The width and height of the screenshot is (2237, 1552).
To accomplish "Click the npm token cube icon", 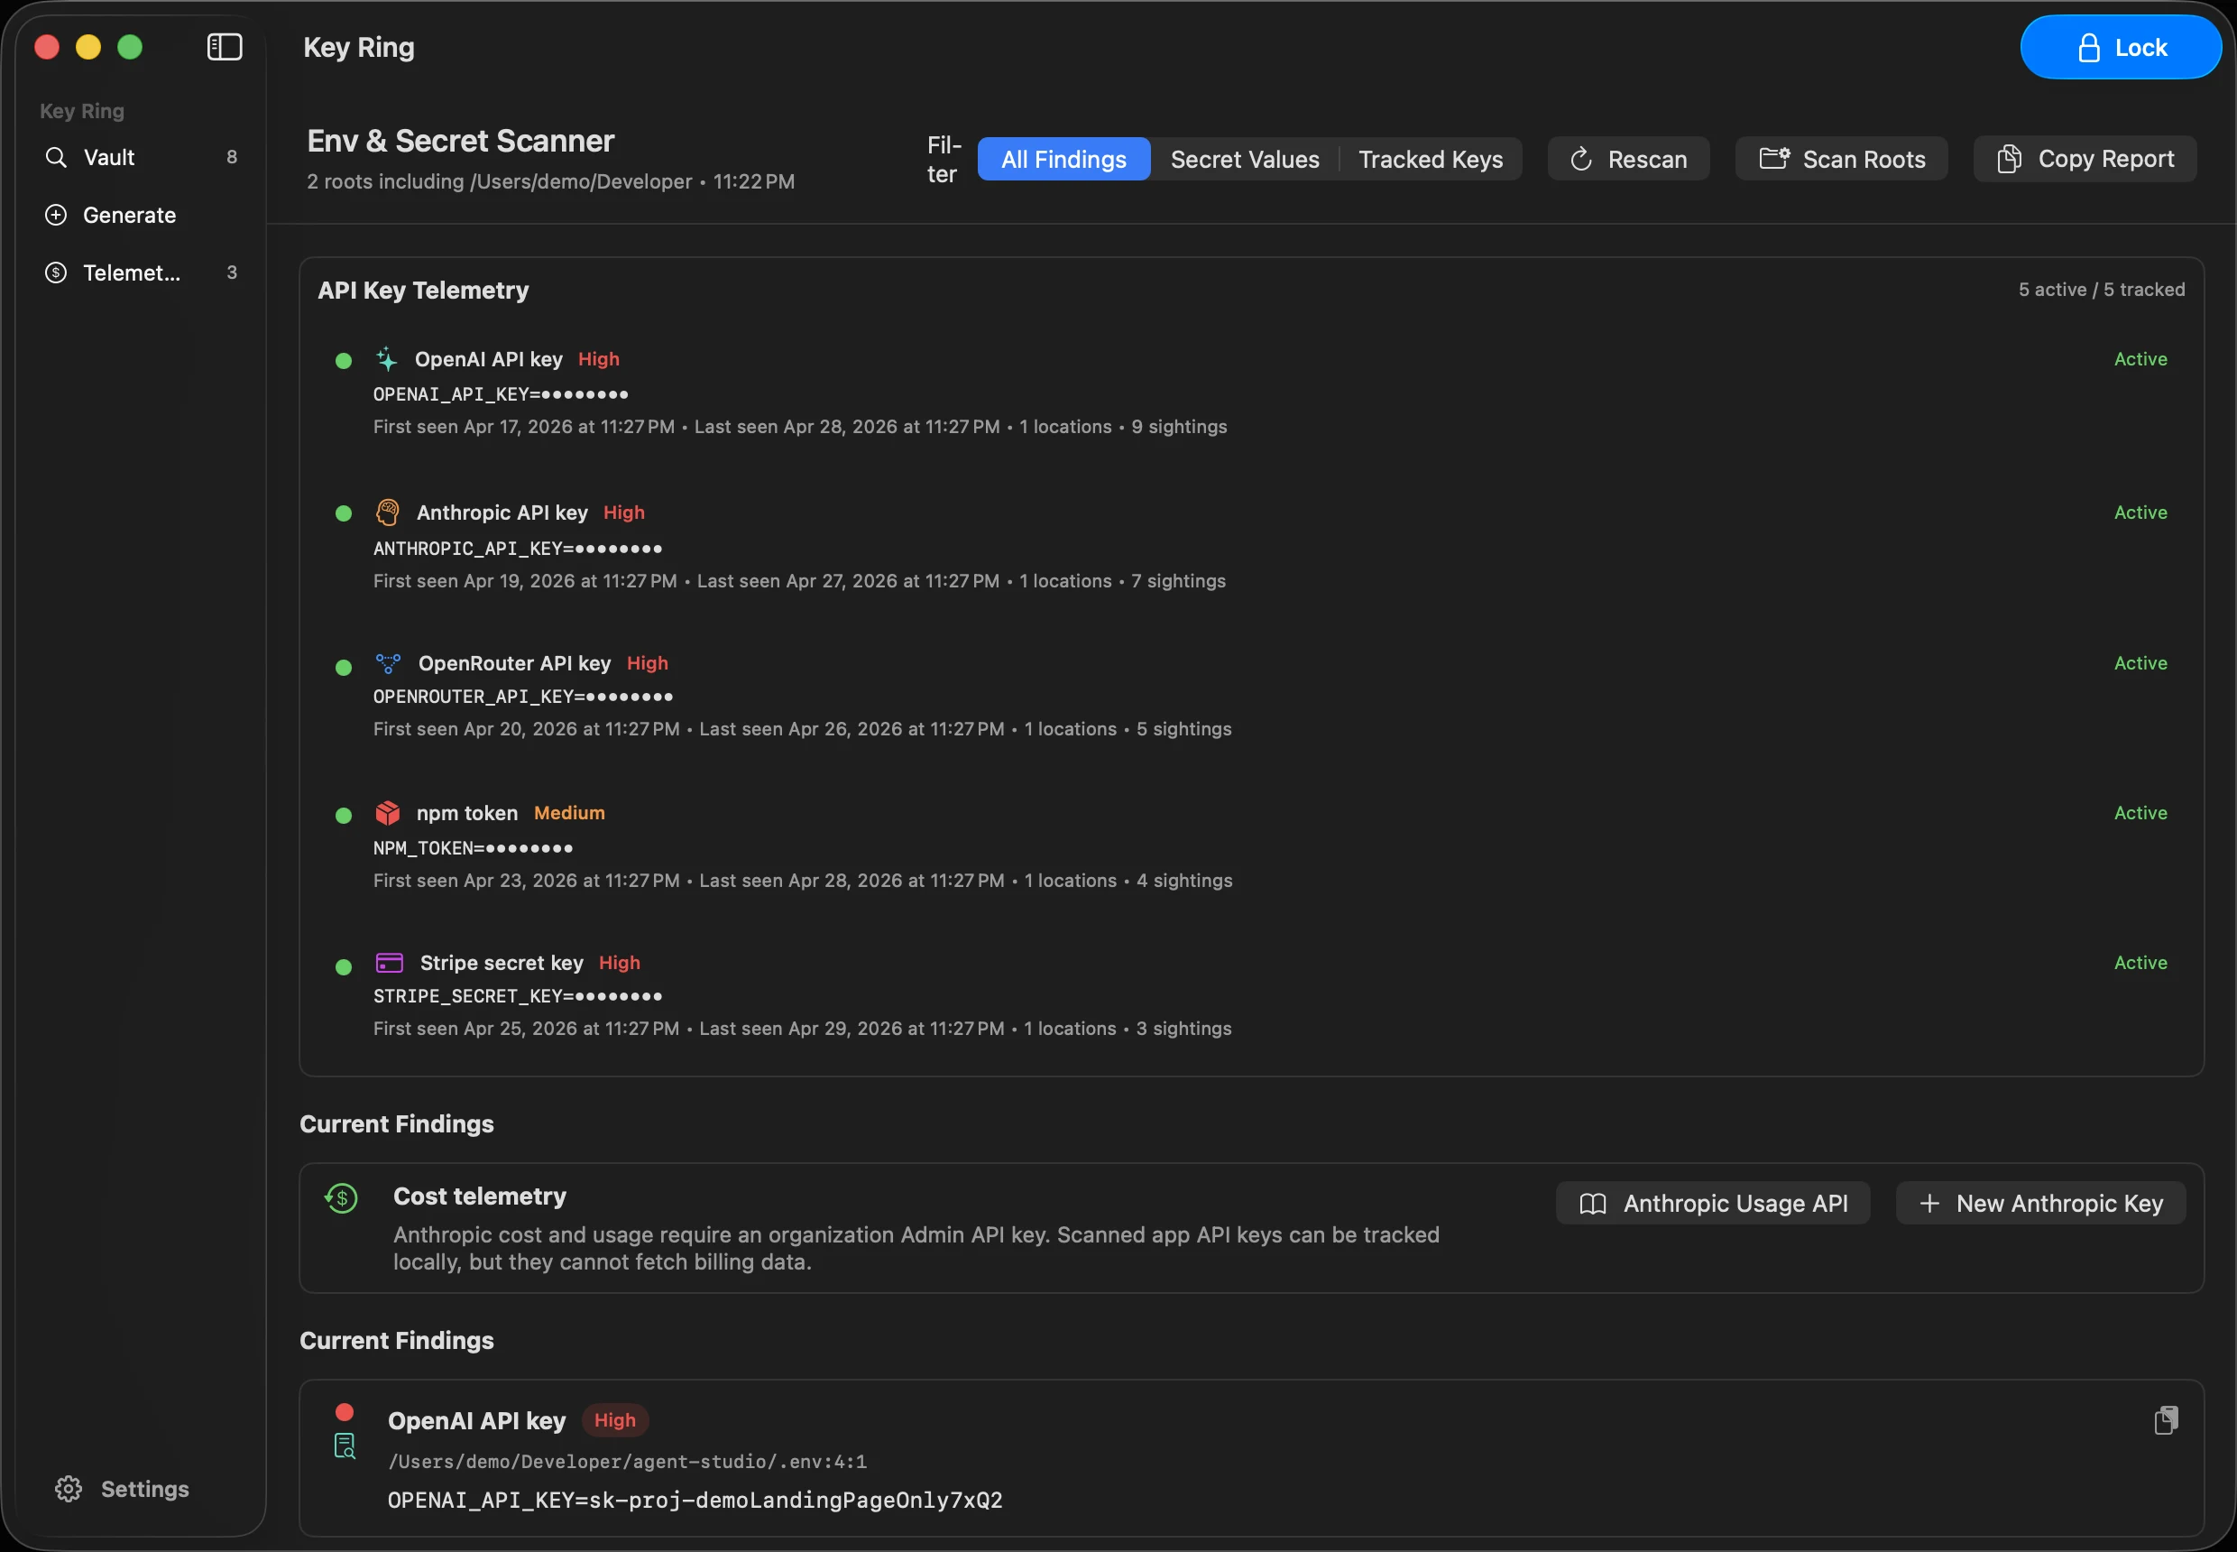I will click(388, 813).
